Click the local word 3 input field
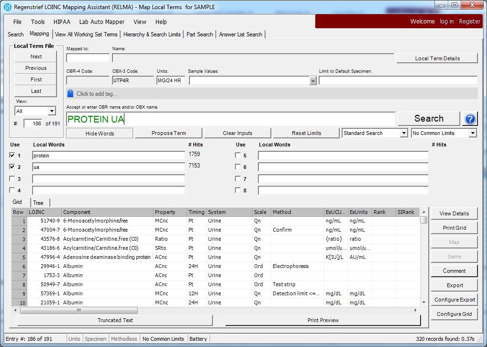487x347 pixels. tap(109, 179)
